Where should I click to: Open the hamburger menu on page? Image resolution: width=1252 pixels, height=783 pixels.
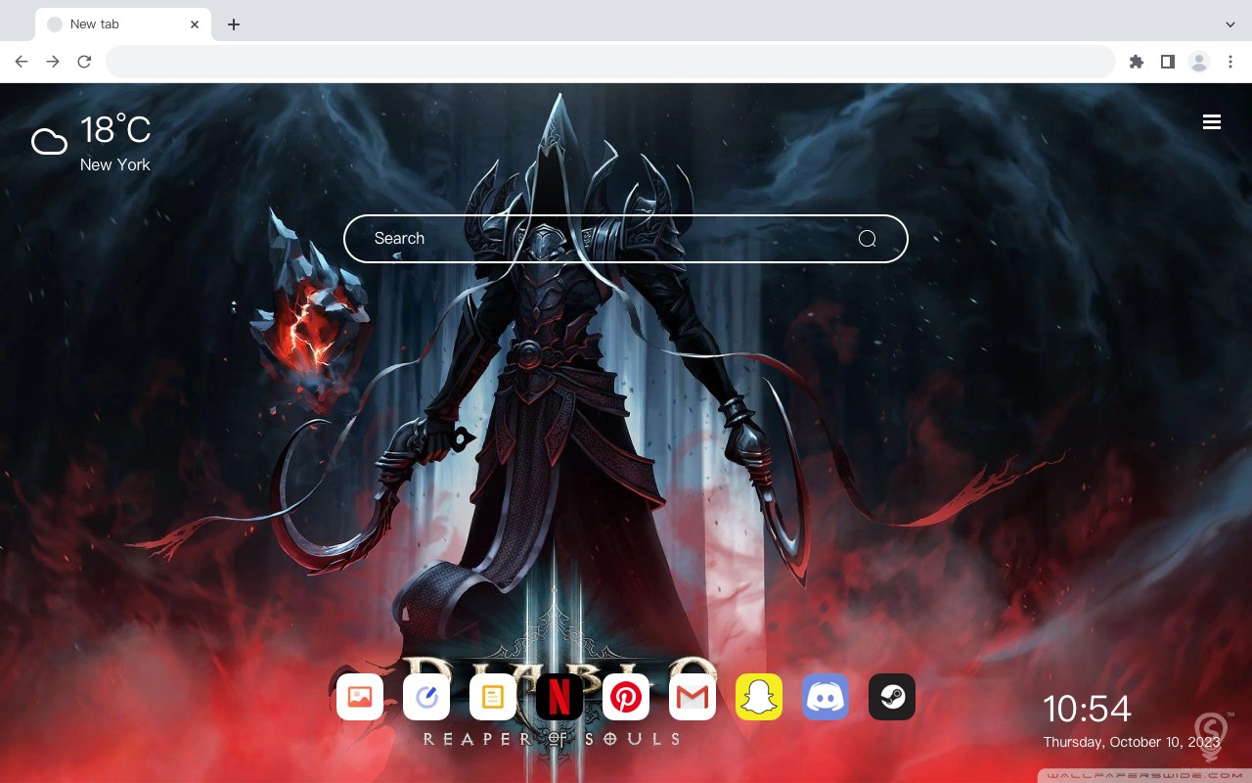[x=1212, y=122]
